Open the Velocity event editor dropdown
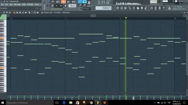Image resolution: width=188 pixels, height=105 pixels. pyautogui.click(x=66, y=13)
